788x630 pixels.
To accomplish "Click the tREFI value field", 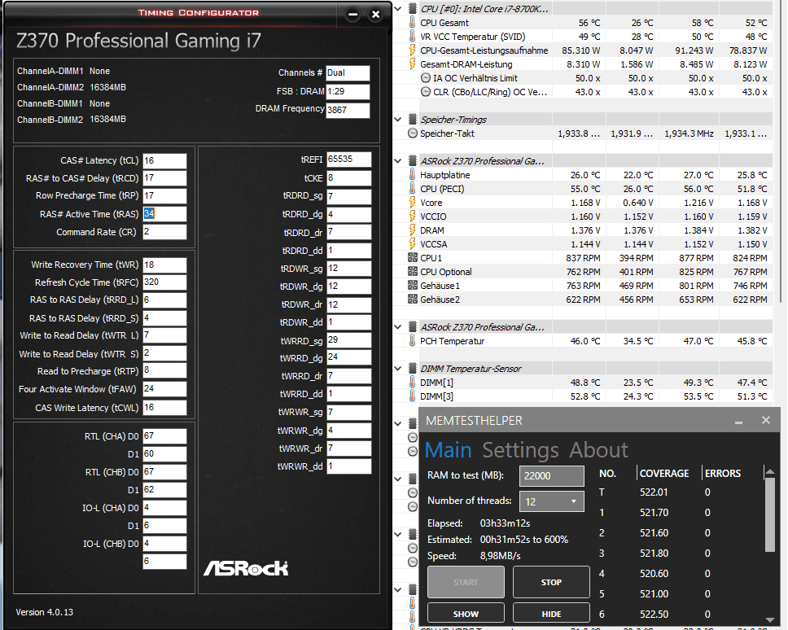I will [x=348, y=160].
